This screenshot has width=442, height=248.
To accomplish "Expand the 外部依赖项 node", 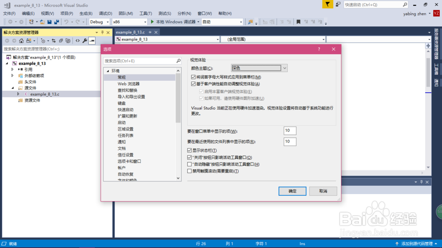I will click(12, 75).
